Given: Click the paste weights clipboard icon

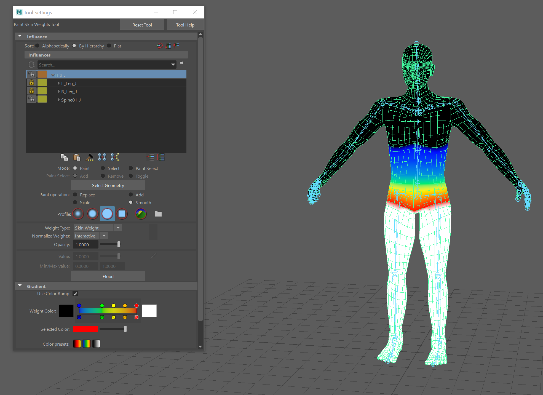Looking at the screenshot, I should 77,157.
